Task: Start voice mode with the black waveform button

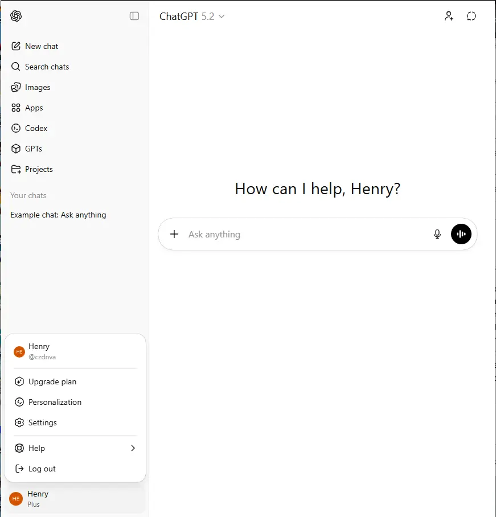Action: tap(461, 234)
